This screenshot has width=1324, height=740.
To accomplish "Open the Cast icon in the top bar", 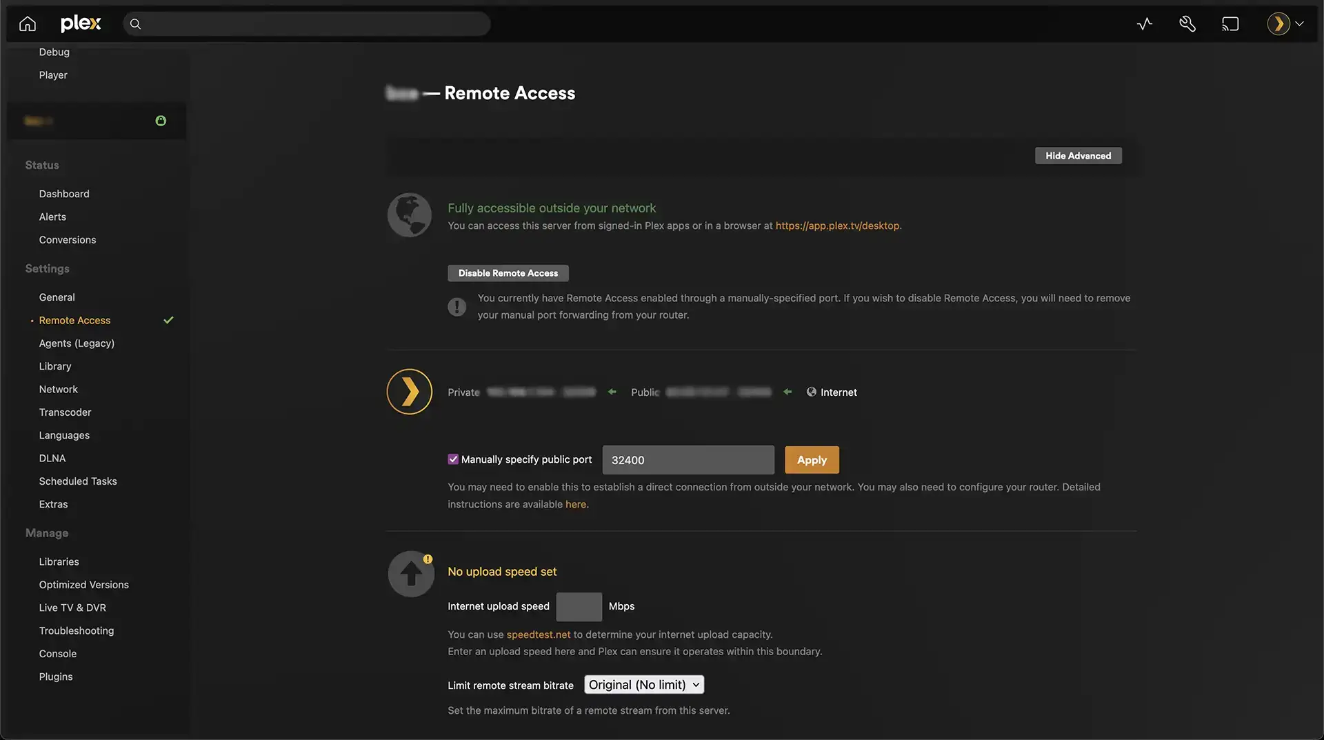I will 1231,23.
